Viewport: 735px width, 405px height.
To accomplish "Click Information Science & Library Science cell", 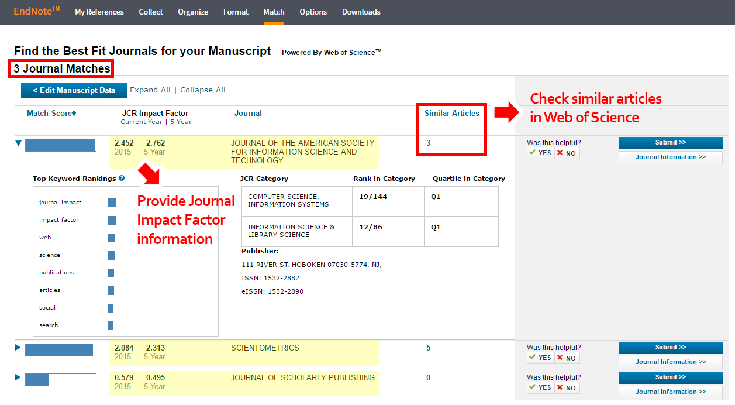I will coord(297,232).
